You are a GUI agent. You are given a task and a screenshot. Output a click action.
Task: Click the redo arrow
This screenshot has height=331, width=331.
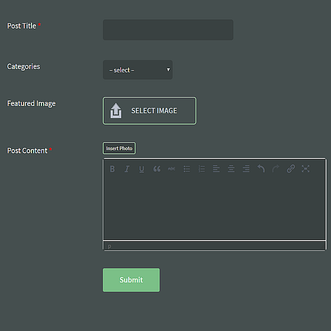tap(276, 169)
